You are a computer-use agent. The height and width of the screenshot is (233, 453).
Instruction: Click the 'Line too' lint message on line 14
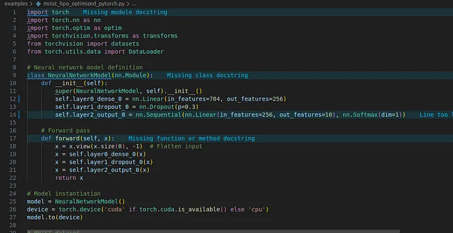coord(436,115)
